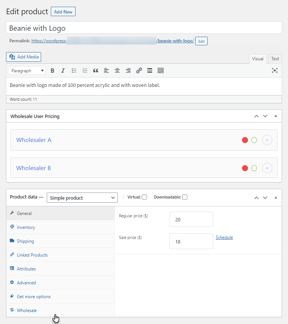Check the Virtual checkbox
This screenshot has height=324, width=288.
point(144,197)
